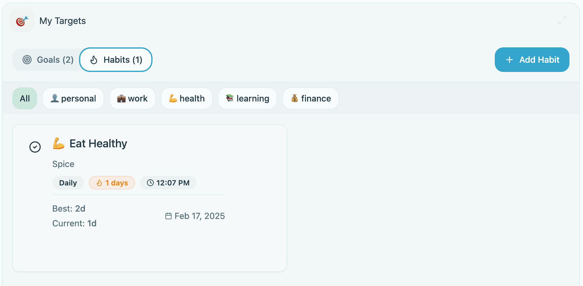This screenshot has height=286, width=583.
Task: Click the clock icon beside 12:07 PM
Action: pyautogui.click(x=150, y=182)
